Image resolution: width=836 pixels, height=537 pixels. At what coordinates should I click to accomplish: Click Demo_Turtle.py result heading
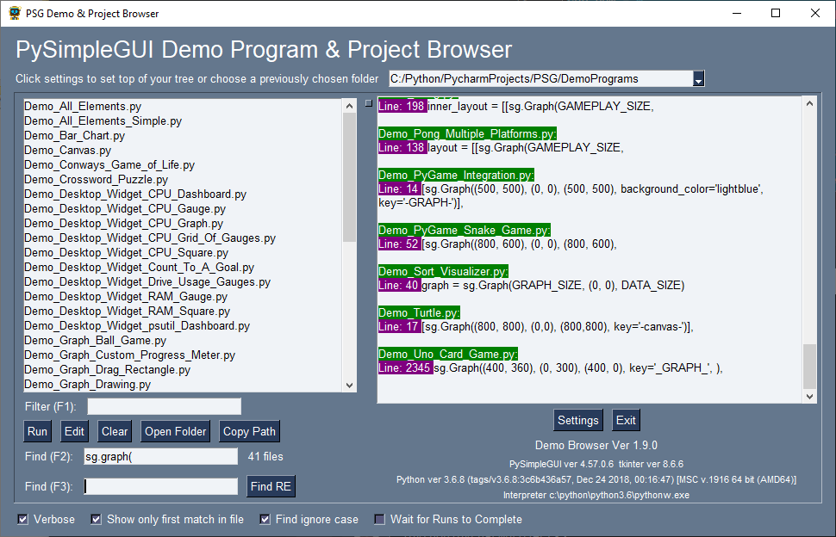coord(419,312)
